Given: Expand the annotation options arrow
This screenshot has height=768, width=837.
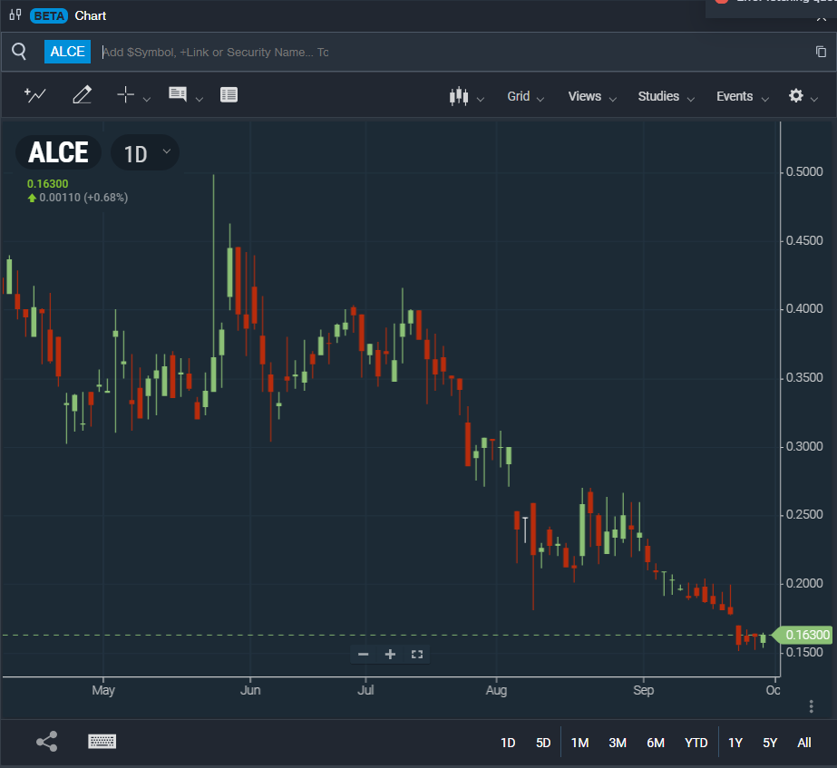Looking at the screenshot, I should click(x=200, y=99).
